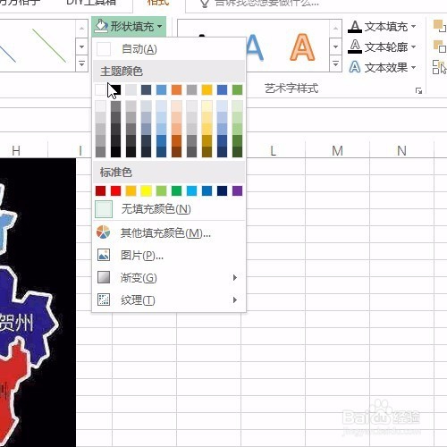This screenshot has height=447, width=447.
Task: Pick the green theme color swatch
Action: tap(237, 89)
